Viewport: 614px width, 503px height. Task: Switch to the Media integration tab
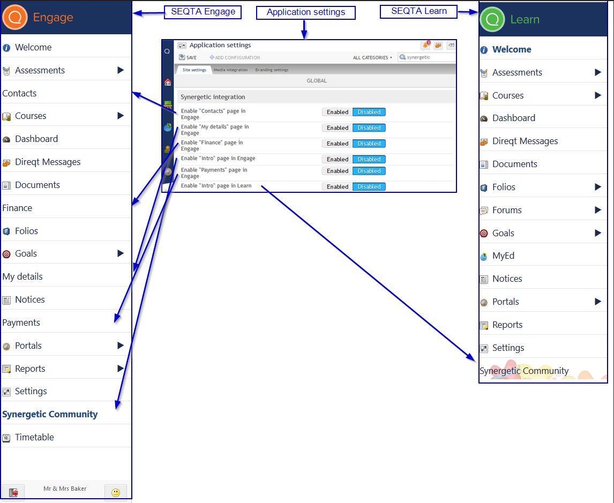(230, 69)
